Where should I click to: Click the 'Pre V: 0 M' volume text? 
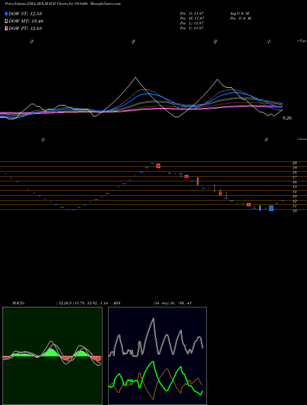[x=240, y=18]
